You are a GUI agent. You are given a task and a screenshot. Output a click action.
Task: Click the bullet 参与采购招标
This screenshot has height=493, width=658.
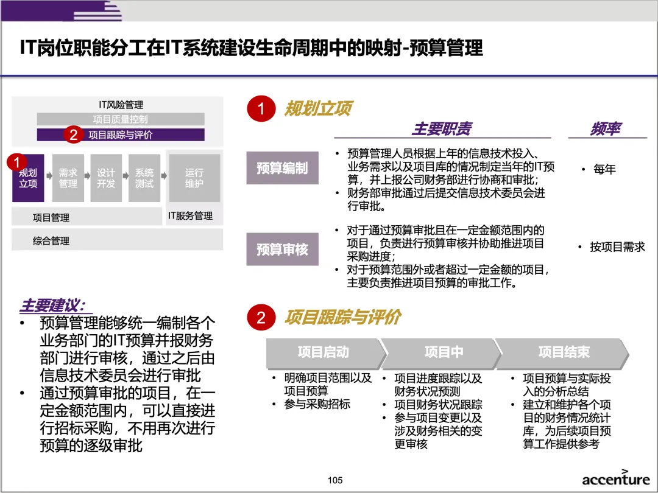pos(317,404)
